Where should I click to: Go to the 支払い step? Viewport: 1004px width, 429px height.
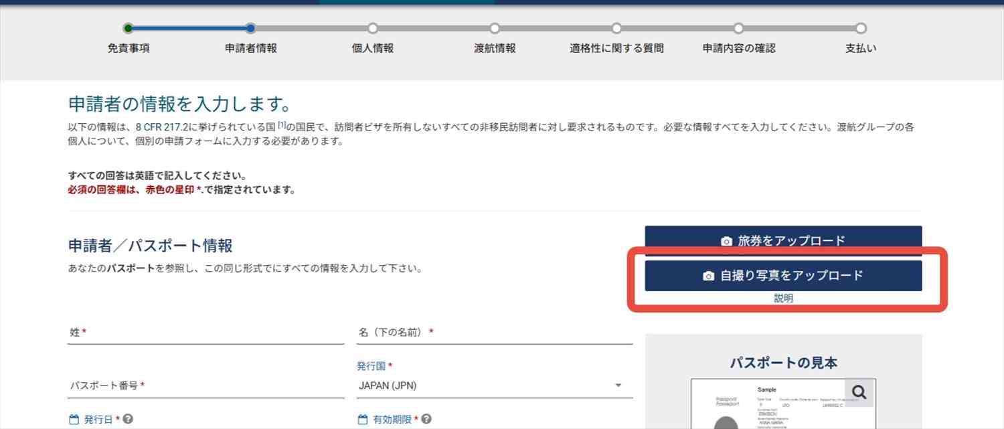(861, 28)
